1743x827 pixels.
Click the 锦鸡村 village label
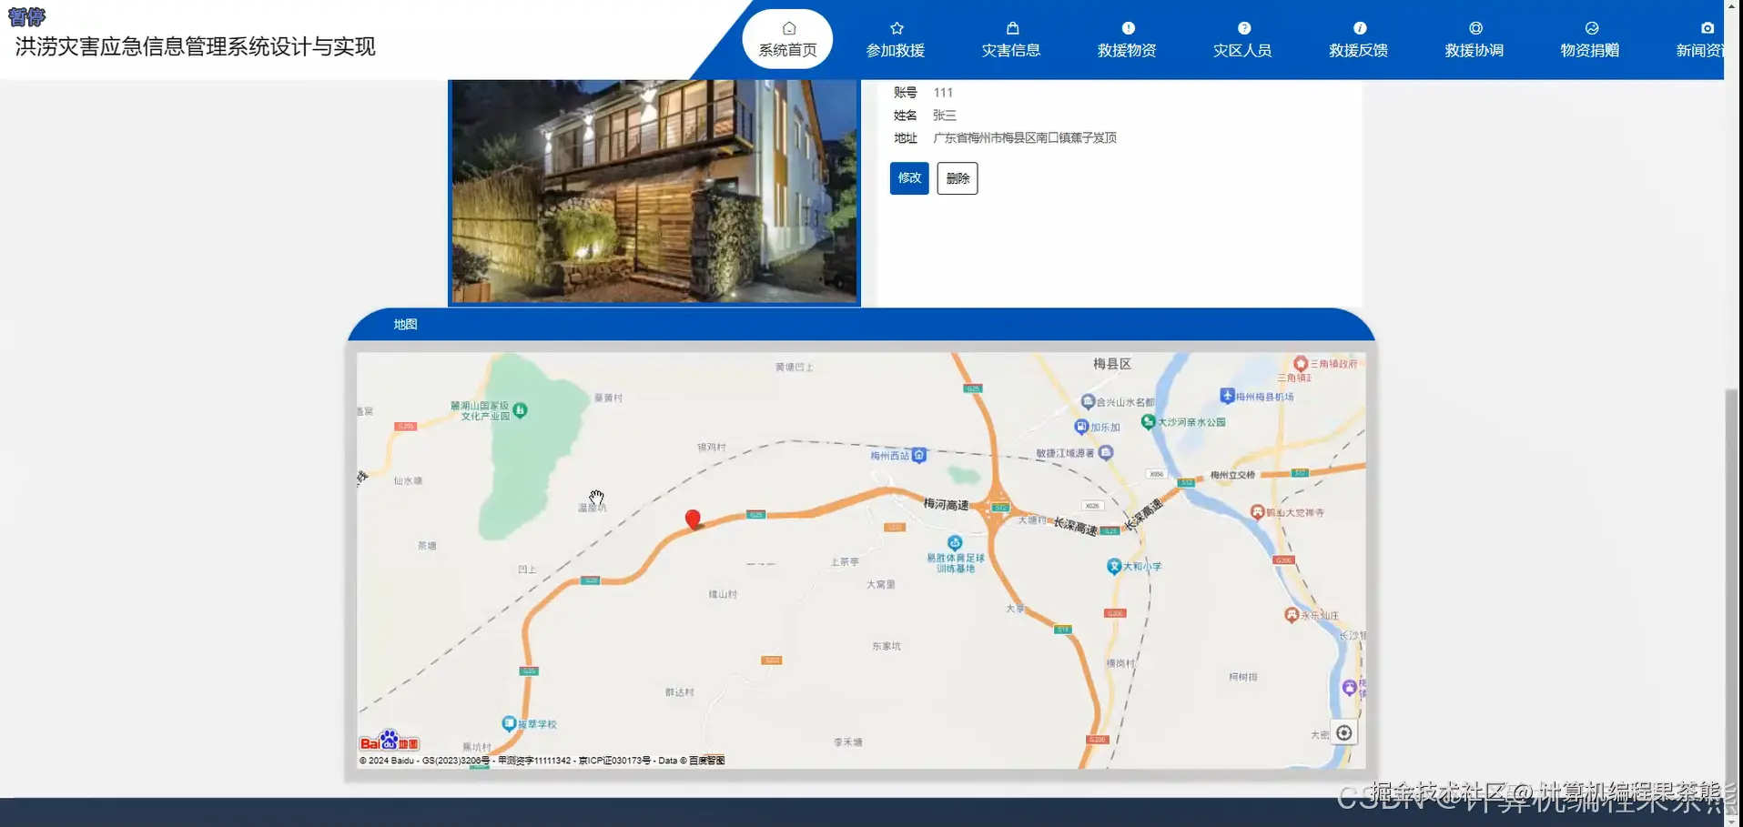click(x=712, y=448)
